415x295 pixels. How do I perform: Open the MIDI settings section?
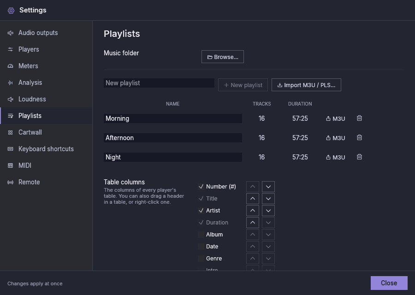[x=46, y=165]
